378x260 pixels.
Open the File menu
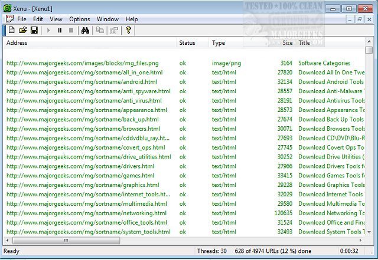tap(22, 19)
